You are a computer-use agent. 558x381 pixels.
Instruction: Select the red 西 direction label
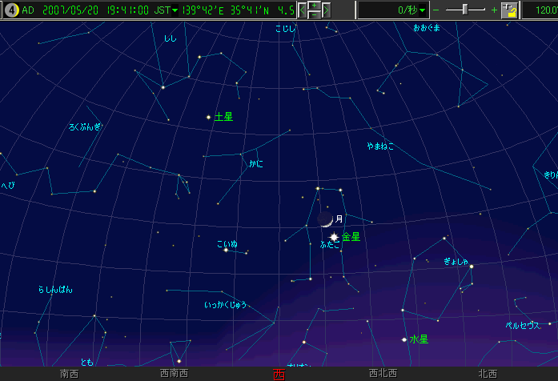click(278, 374)
